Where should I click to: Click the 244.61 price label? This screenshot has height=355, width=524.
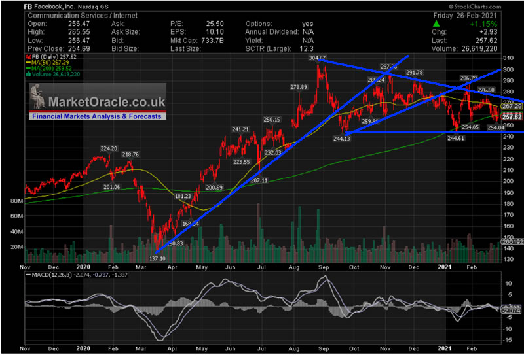pyautogui.click(x=456, y=138)
